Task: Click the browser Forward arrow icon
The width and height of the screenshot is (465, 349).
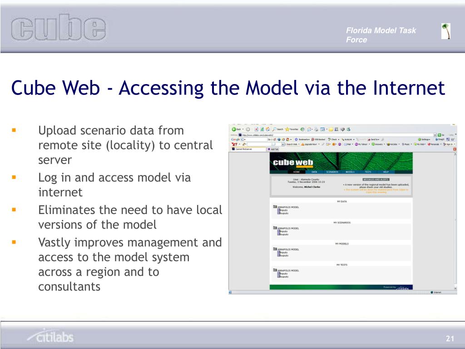Action: click(x=248, y=130)
